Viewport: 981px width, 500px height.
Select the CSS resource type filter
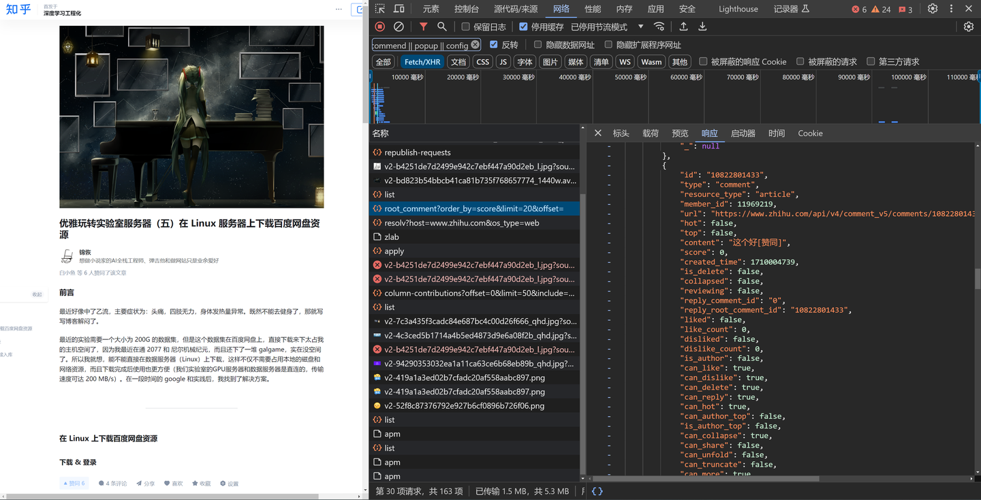pyautogui.click(x=482, y=62)
